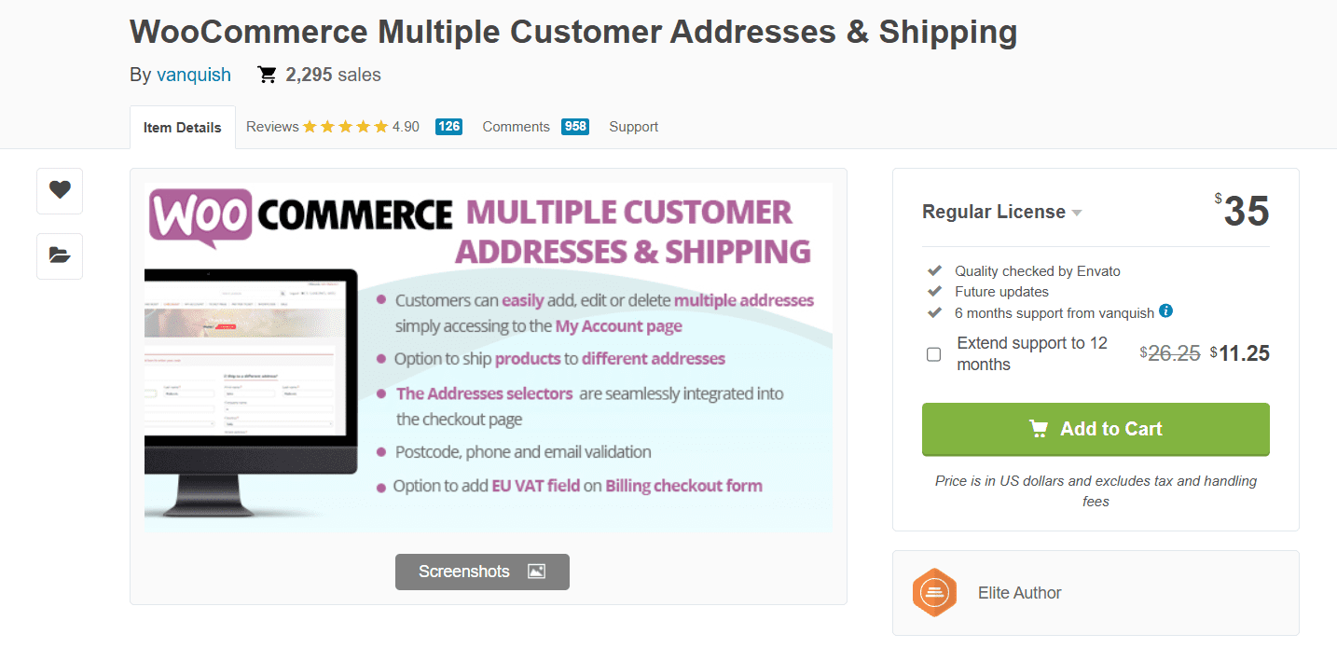Click the shopping cart icon beside sales count

pos(266,75)
